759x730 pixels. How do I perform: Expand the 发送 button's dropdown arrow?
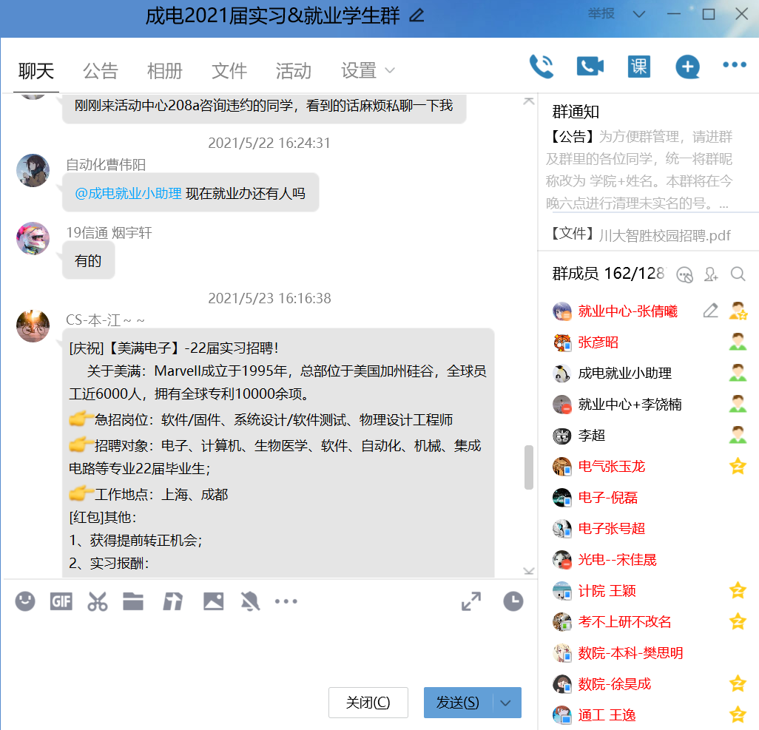[x=507, y=703]
